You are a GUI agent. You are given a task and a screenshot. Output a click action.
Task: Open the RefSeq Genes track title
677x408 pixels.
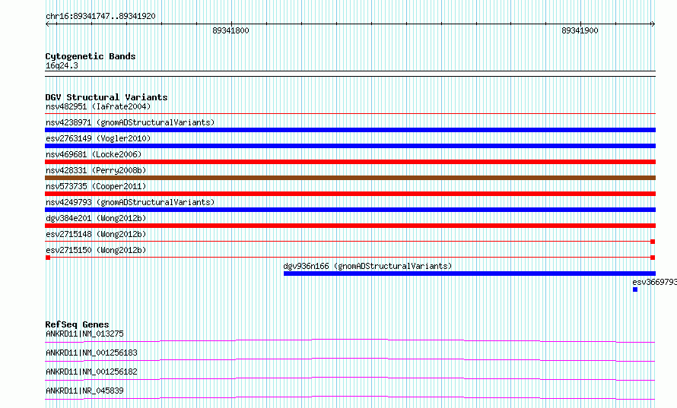coord(77,324)
